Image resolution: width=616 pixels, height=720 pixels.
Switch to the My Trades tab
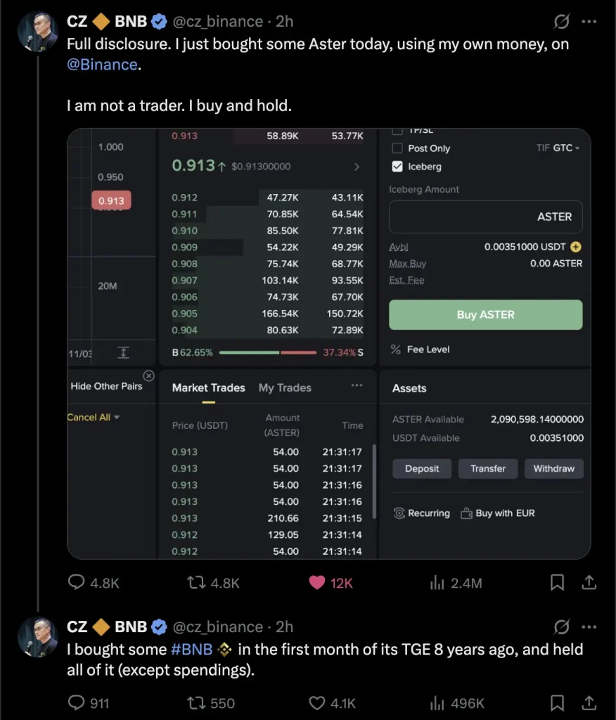point(285,388)
